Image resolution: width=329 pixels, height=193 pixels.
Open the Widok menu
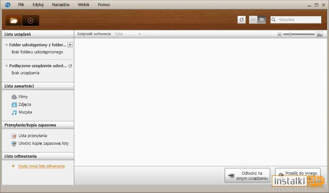(84, 5)
